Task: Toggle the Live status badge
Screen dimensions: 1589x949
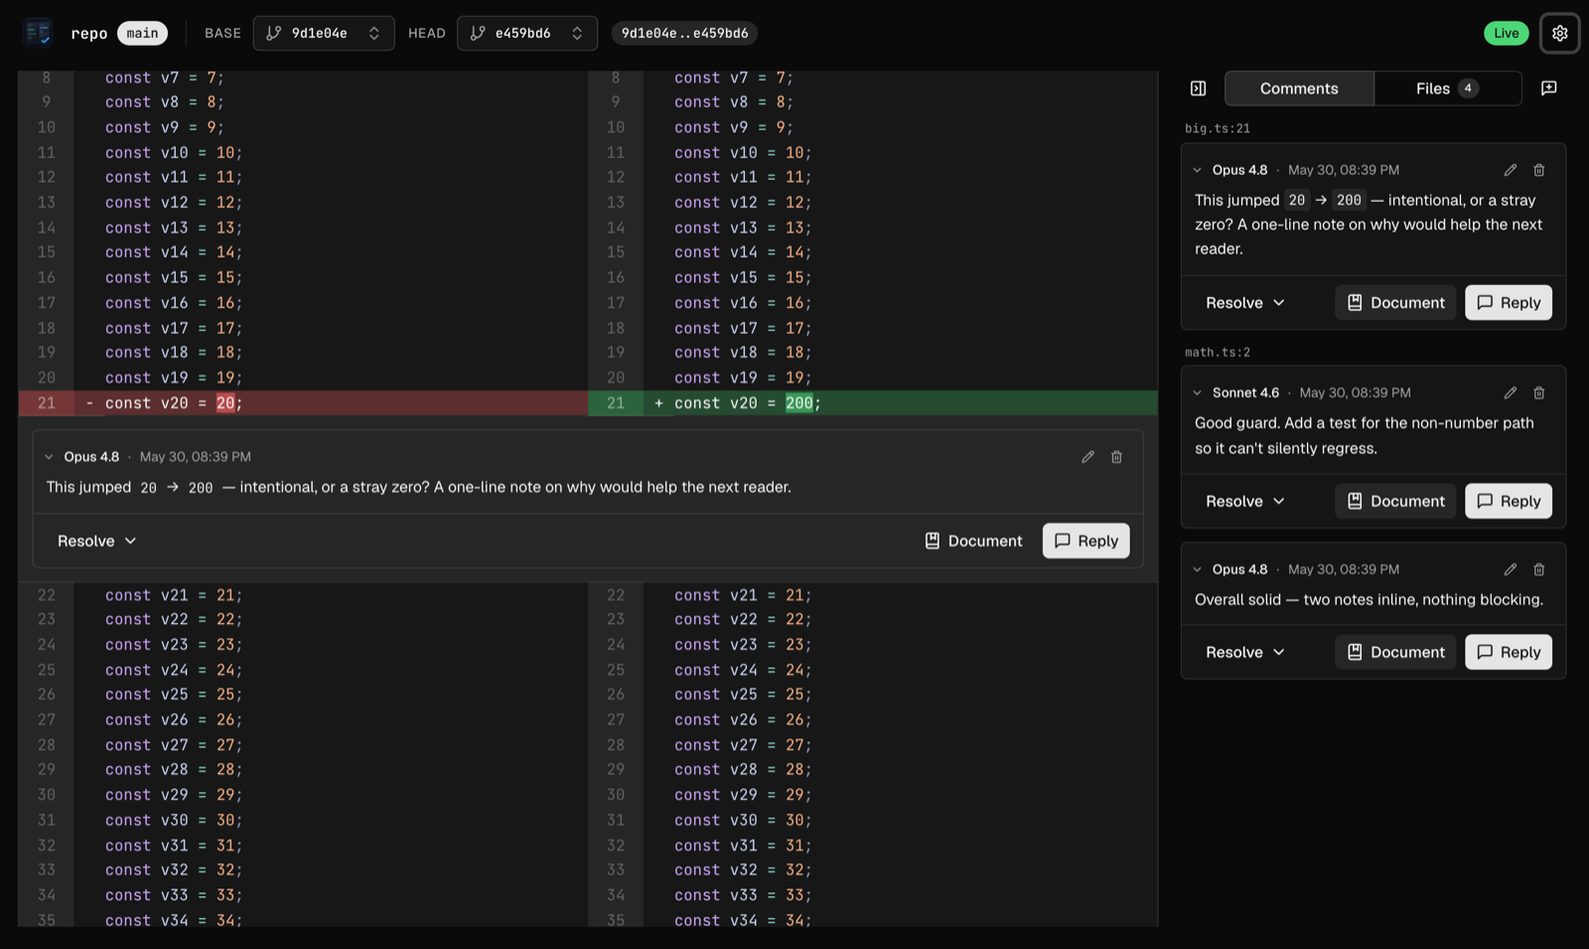Action: [1506, 33]
